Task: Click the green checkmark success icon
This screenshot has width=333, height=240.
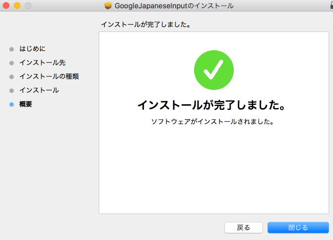Action: click(x=213, y=70)
